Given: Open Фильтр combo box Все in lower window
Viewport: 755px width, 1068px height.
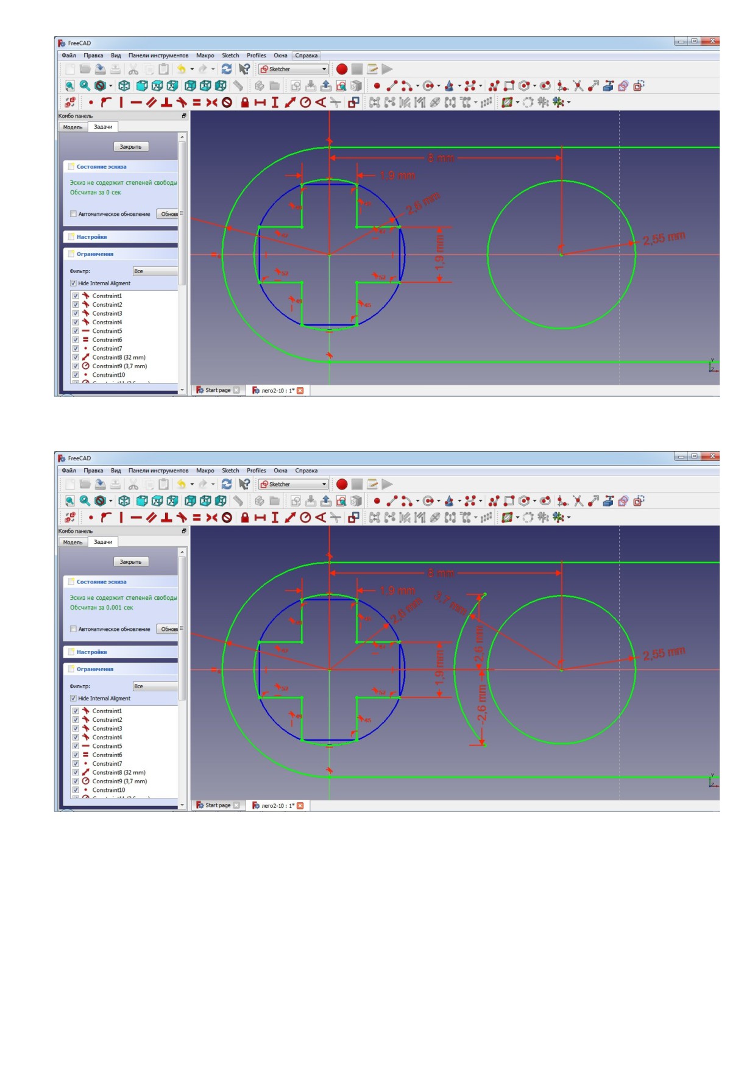Looking at the screenshot, I should pyautogui.click(x=155, y=686).
